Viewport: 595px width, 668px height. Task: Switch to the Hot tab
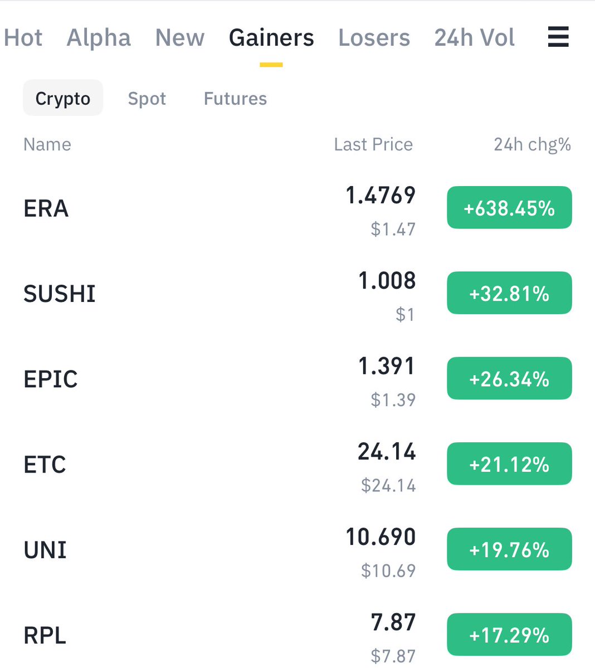point(23,37)
